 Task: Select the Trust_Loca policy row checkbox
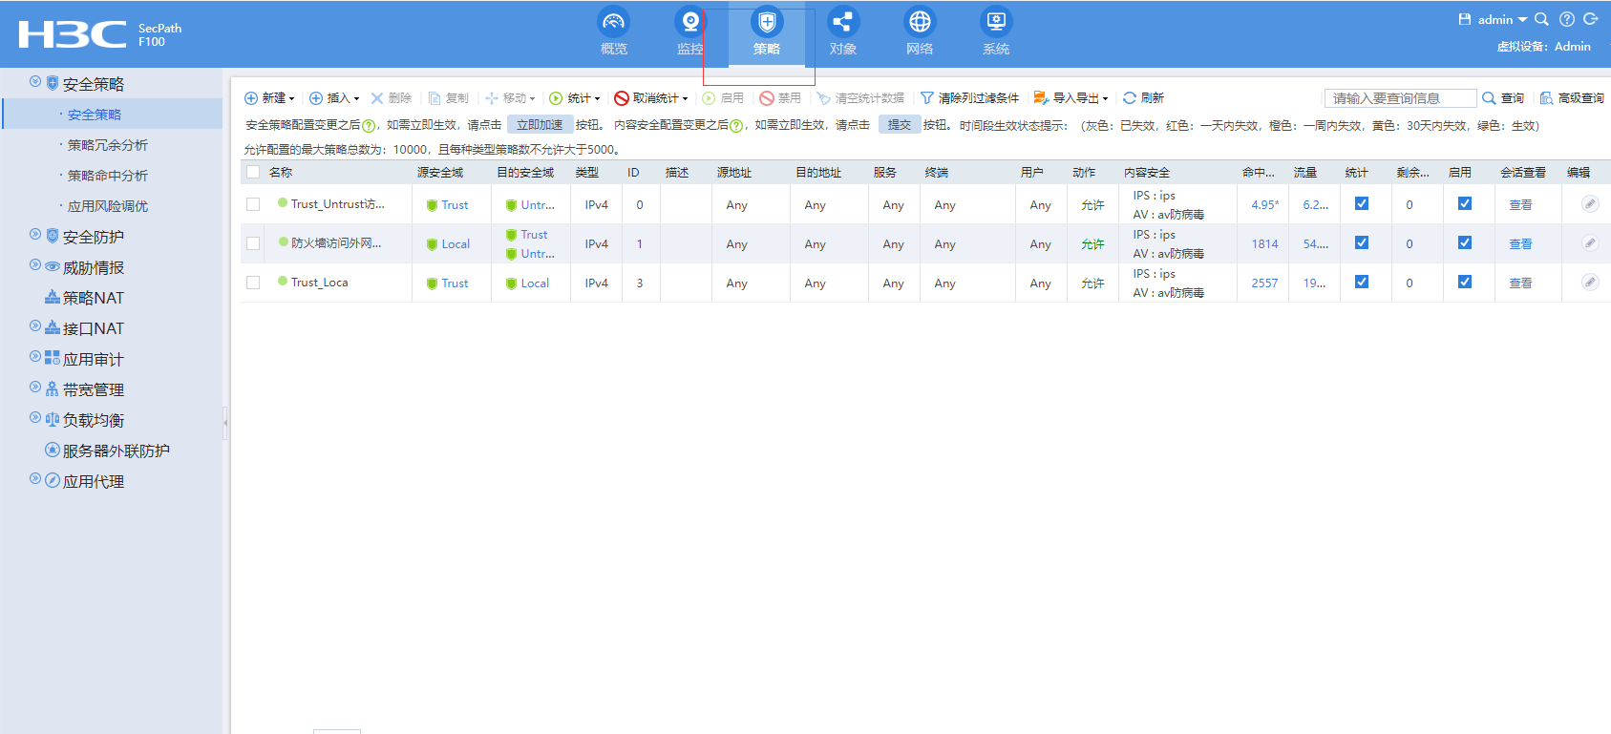[x=253, y=283]
